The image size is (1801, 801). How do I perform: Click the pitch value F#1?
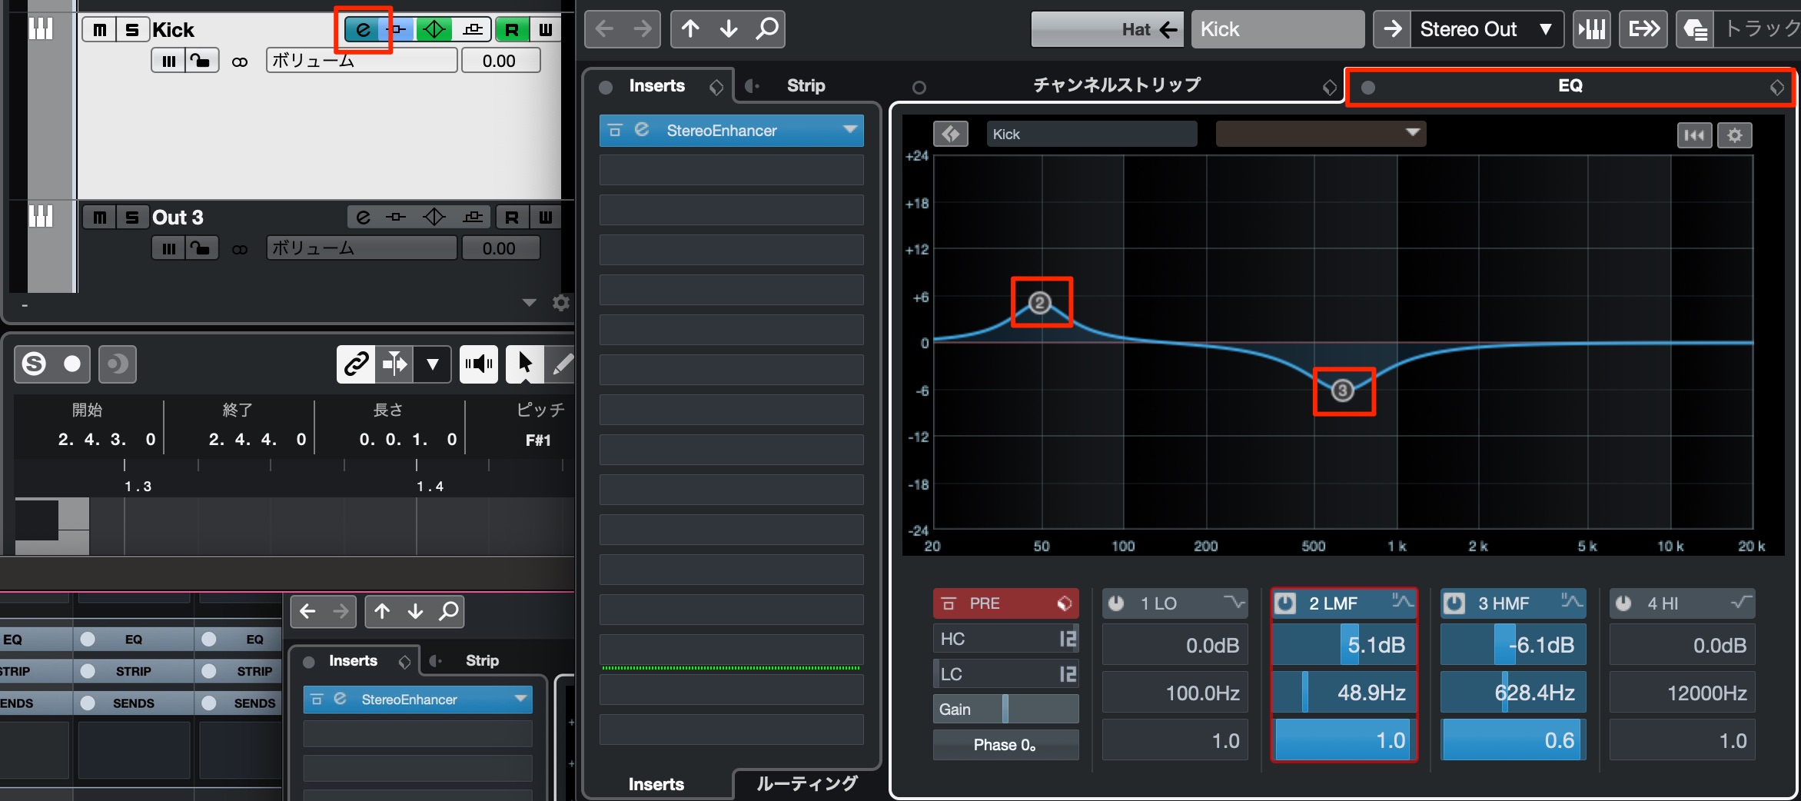(538, 440)
